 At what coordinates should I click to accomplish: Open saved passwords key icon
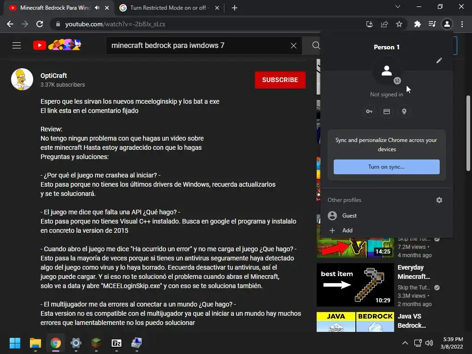pyautogui.click(x=369, y=112)
